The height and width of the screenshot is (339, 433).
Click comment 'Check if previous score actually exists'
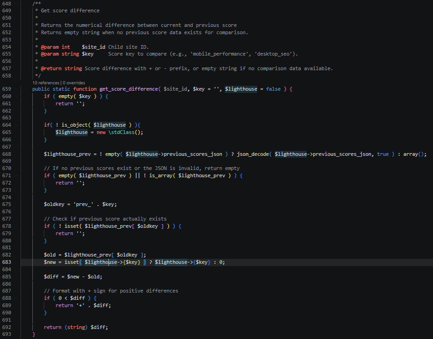point(105,219)
